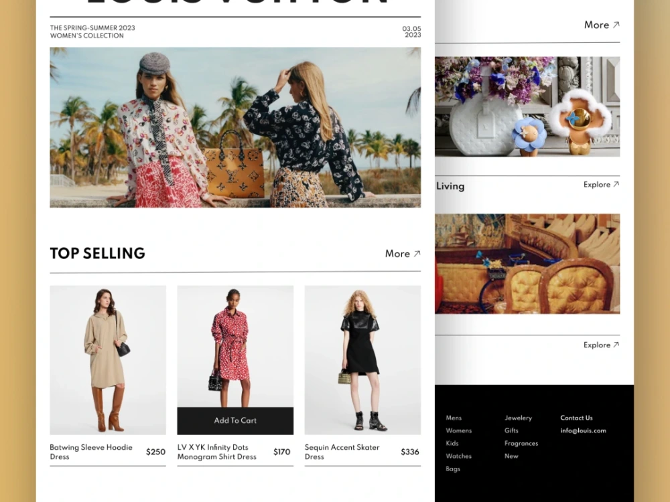Open Bags footer link
Screen dimensions: 670x502
click(453, 469)
